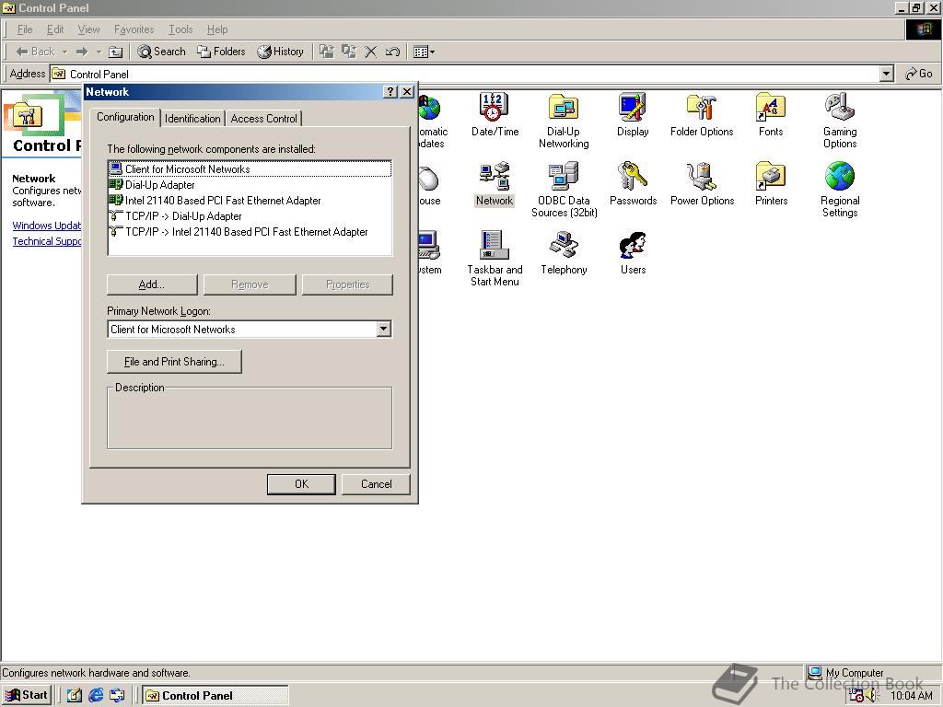
Task: Open the Fonts folder icon
Action: 771,115
